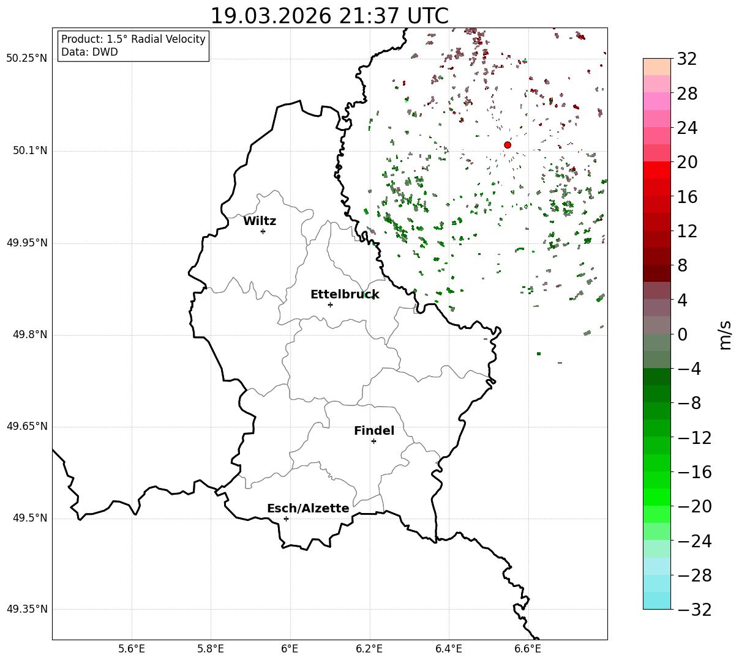
Task: Click the Esch/Alzette city label
Action: coord(308,508)
